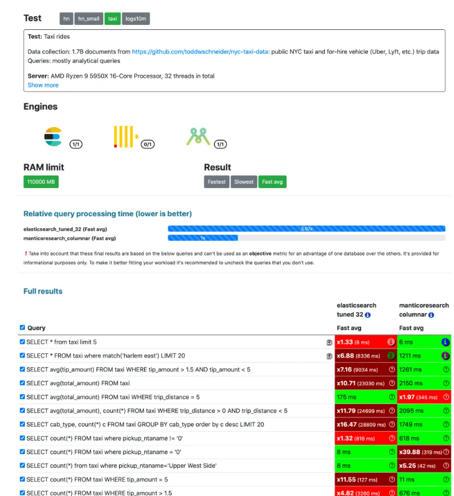Click question icon in x1.97 (345 ms) cell
The image size is (454, 496).
(x=446, y=397)
